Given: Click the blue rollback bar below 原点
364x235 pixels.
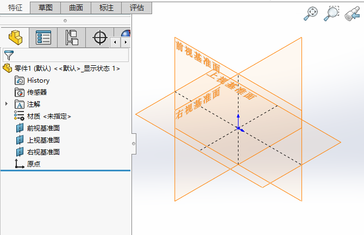Looking at the screenshot, I should coord(65,171).
